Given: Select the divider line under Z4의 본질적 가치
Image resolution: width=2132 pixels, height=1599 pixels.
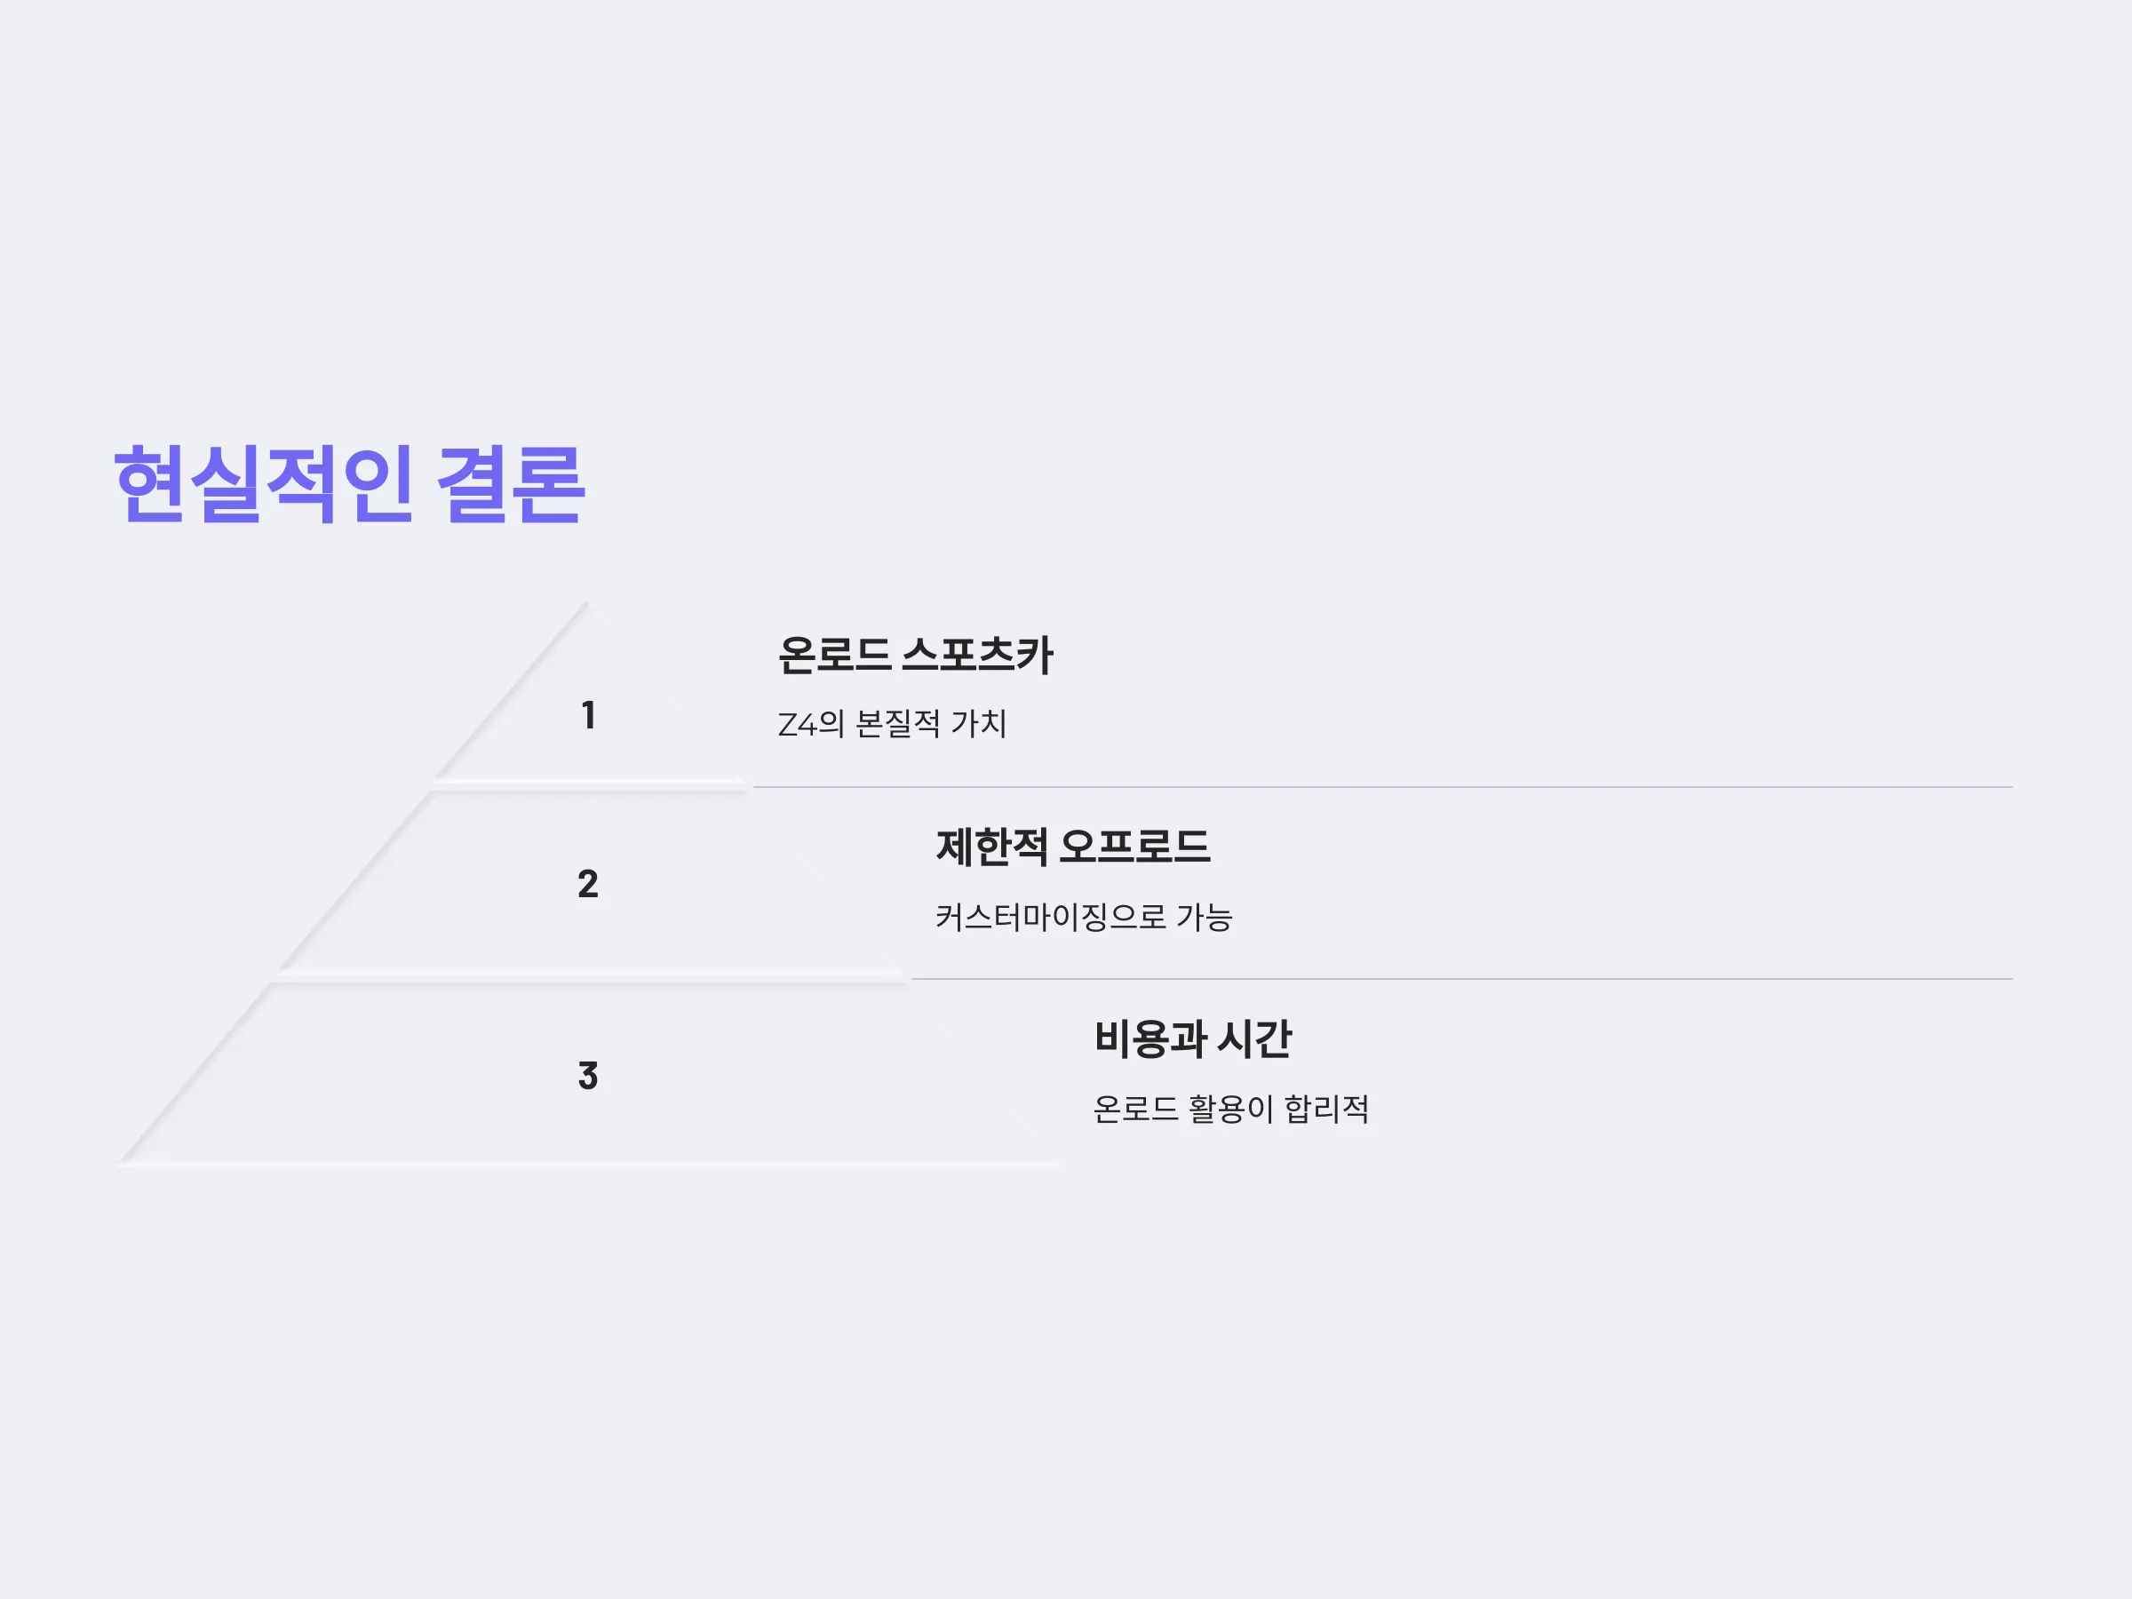Looking at the screenshot, I should click(x=1382, y=786).
